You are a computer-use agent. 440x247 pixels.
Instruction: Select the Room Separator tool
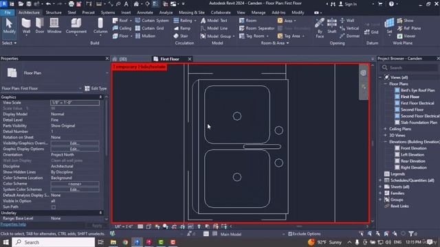[x=256, y=28]
